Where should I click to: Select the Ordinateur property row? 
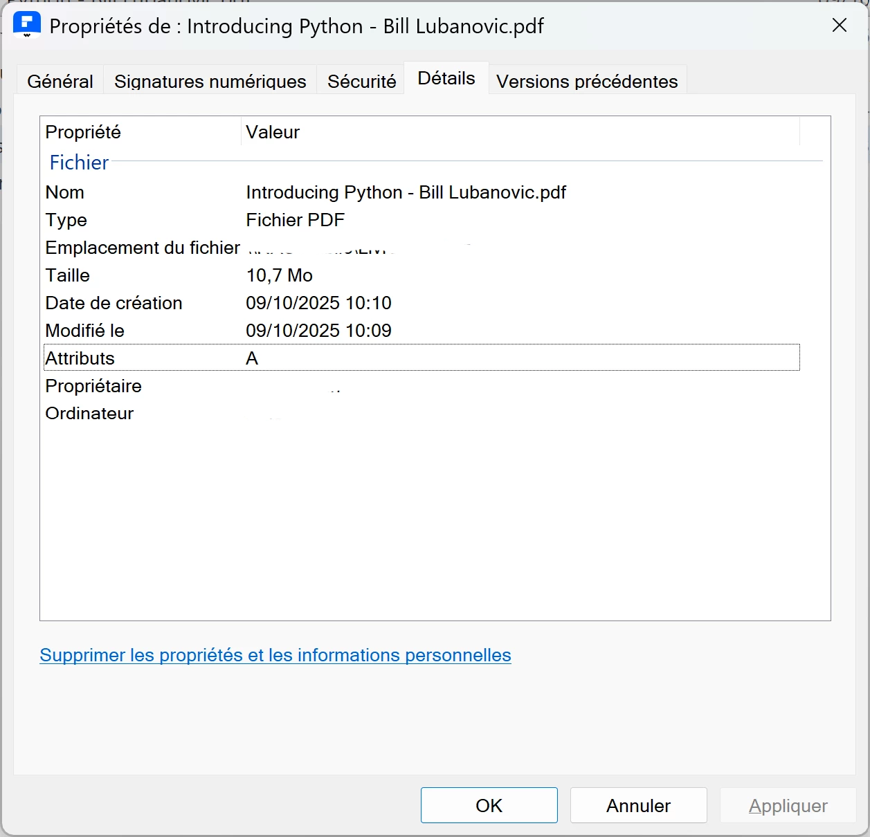click(x=422, y=414)
